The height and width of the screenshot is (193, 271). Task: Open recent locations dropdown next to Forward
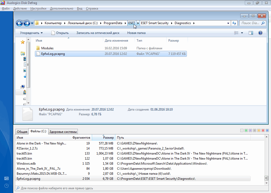click(x=32, y=23)
